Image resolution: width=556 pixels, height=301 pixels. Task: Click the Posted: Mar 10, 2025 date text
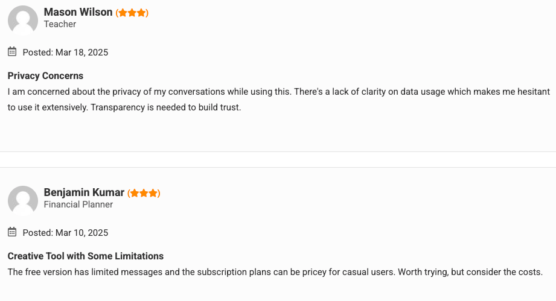[x=65, y=233]
